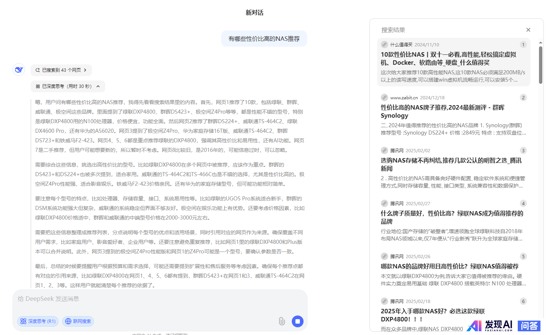Close the search results panel

pyautogui.click(x=528, y=30)
